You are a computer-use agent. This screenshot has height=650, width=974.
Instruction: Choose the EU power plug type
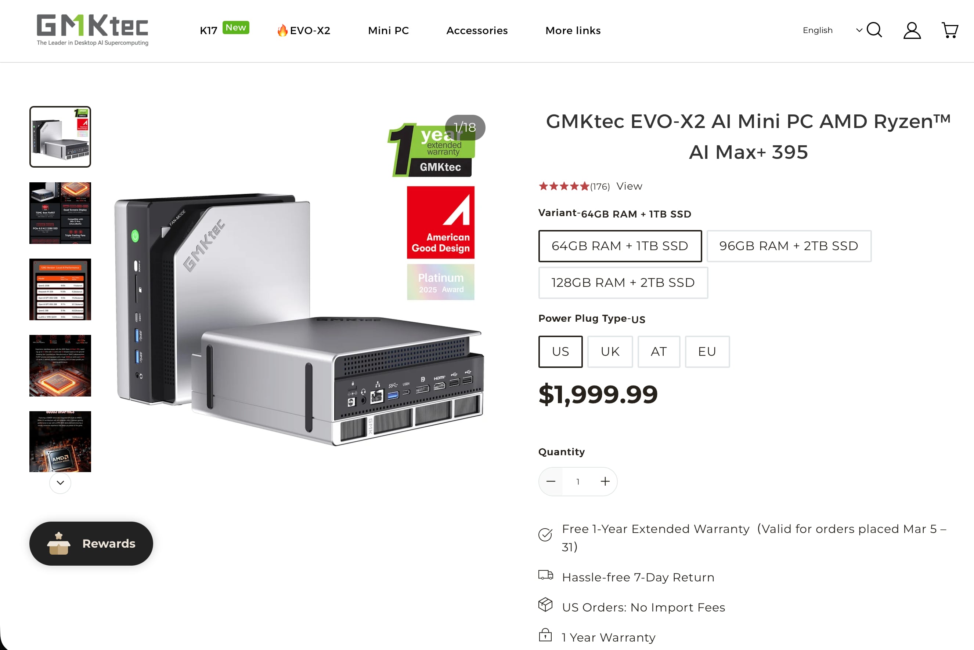click(707, 351)
